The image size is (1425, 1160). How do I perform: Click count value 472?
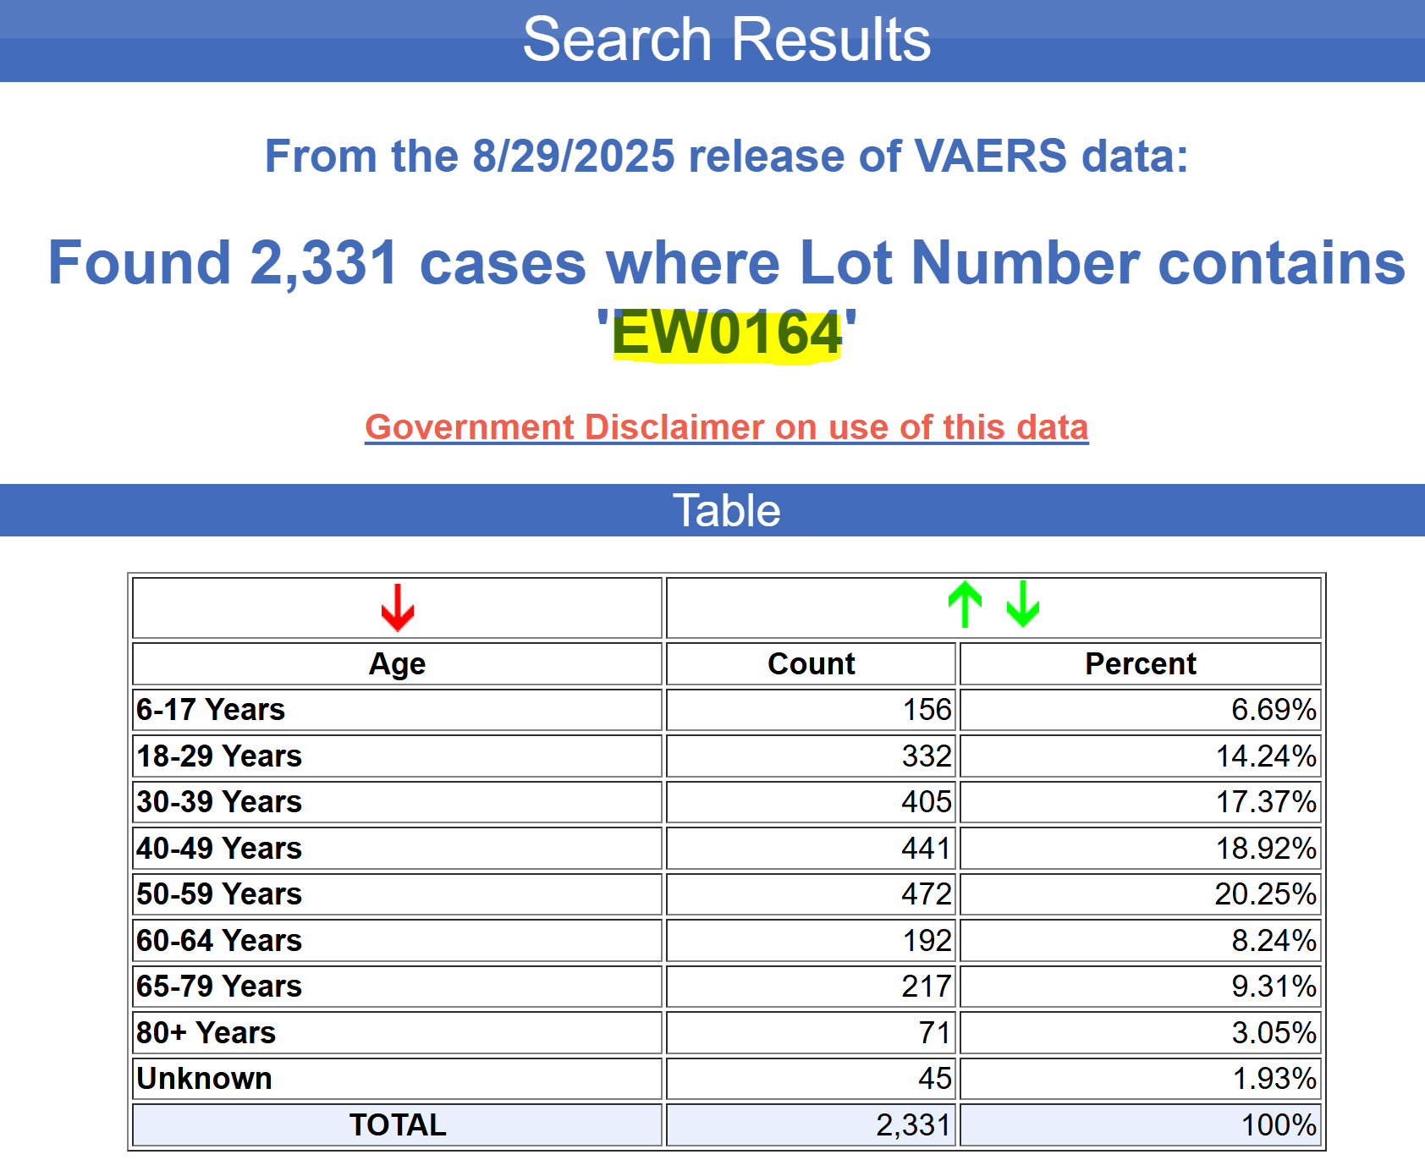click(x=927, y=894)
